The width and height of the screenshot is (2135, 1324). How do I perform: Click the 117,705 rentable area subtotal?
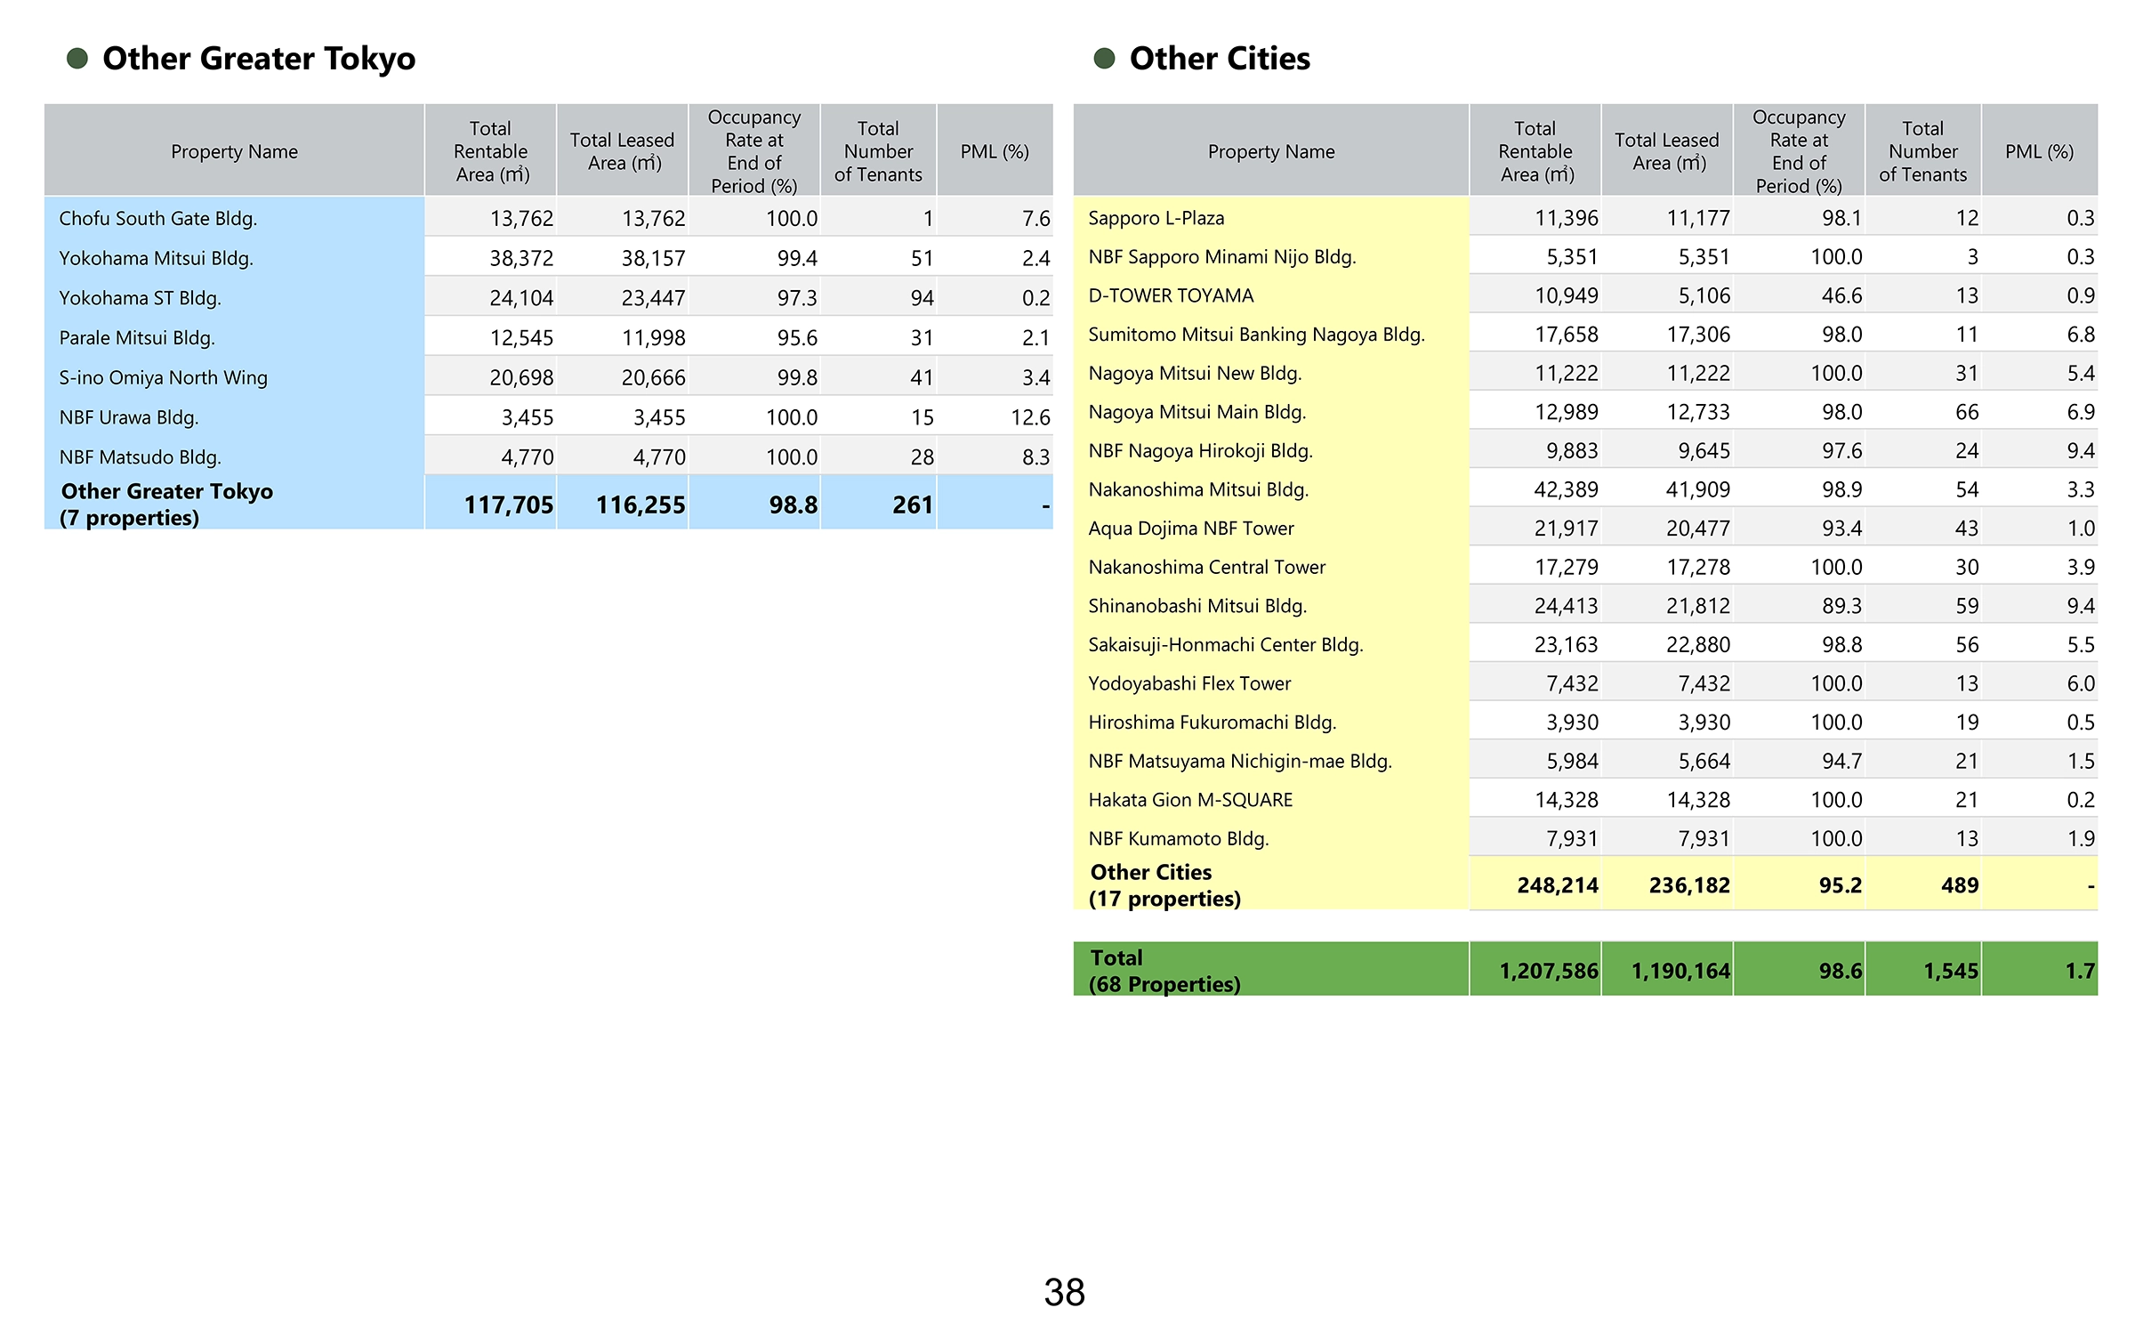click(x=508, y=505)
